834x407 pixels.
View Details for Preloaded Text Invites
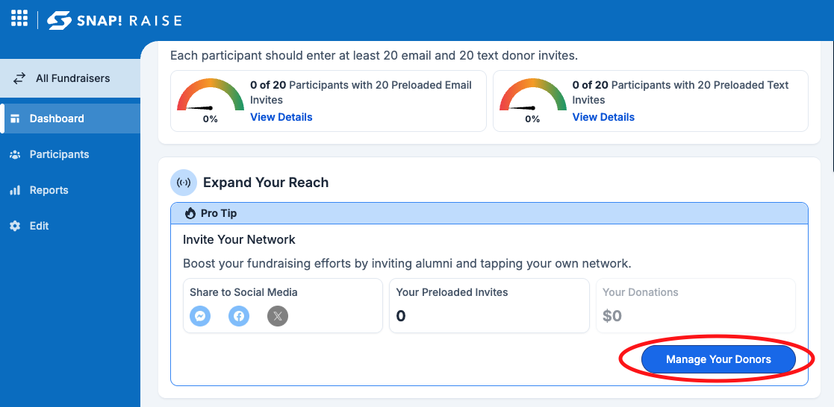(x=604, y=117)
